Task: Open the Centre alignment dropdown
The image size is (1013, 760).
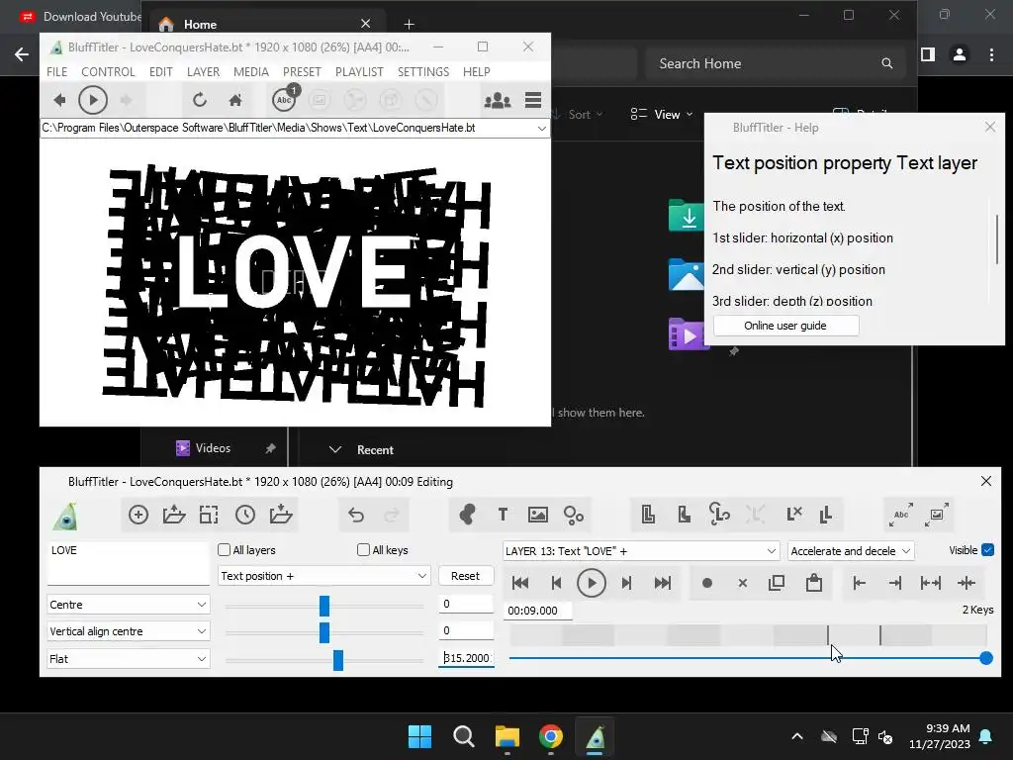Action: click(x=128, y=605)
